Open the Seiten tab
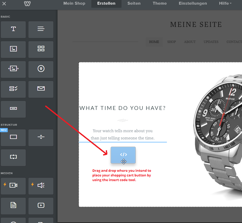 coord(134,3)
